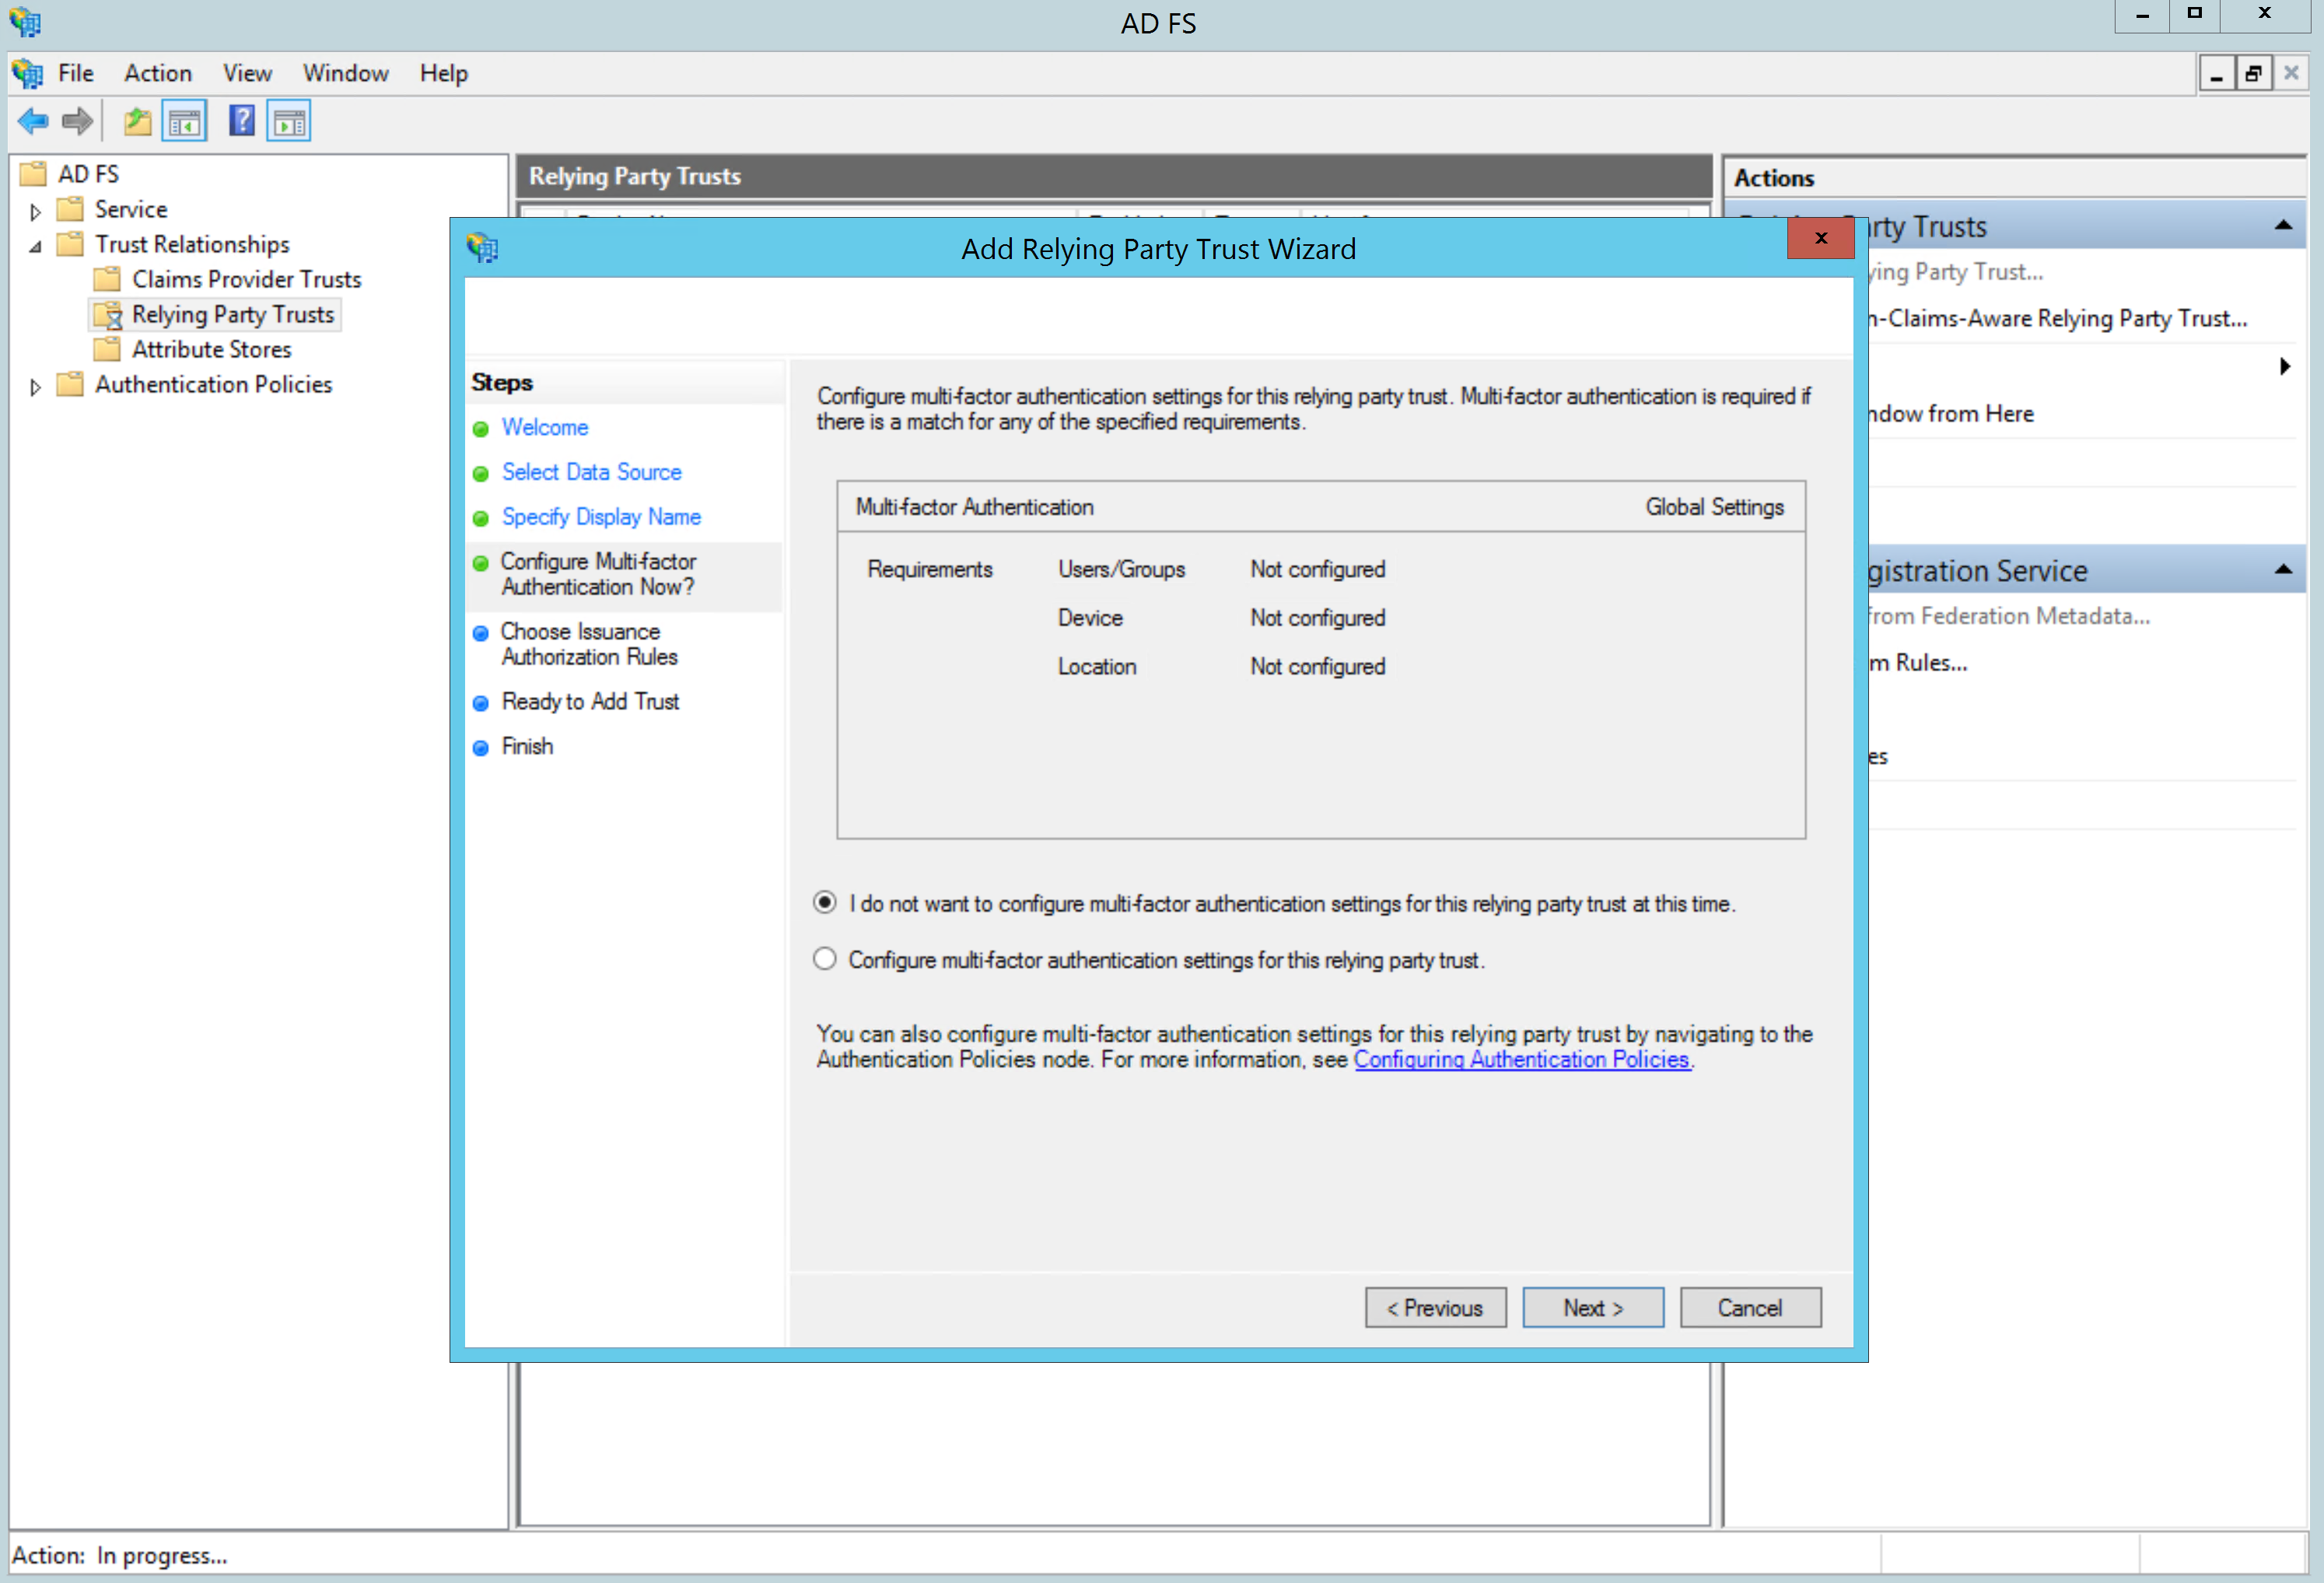
Task: Click 'from Federation Metadata...' action
Action: (2009, 616)
